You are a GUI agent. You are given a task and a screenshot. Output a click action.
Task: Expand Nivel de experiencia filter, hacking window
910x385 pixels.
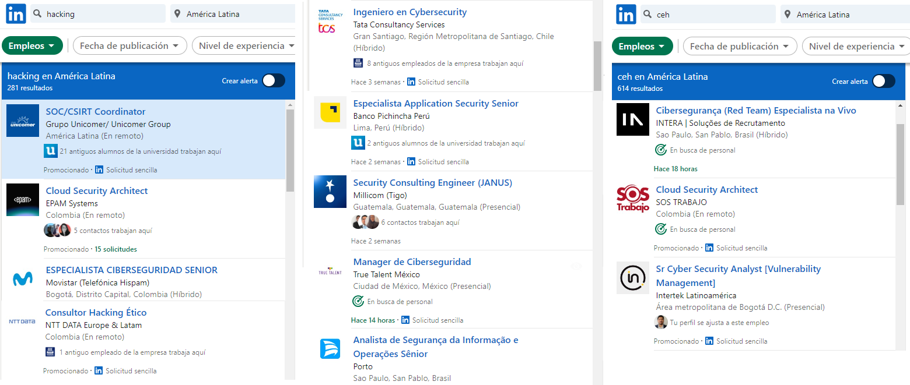pyautogui.click(x=244, y=45)
